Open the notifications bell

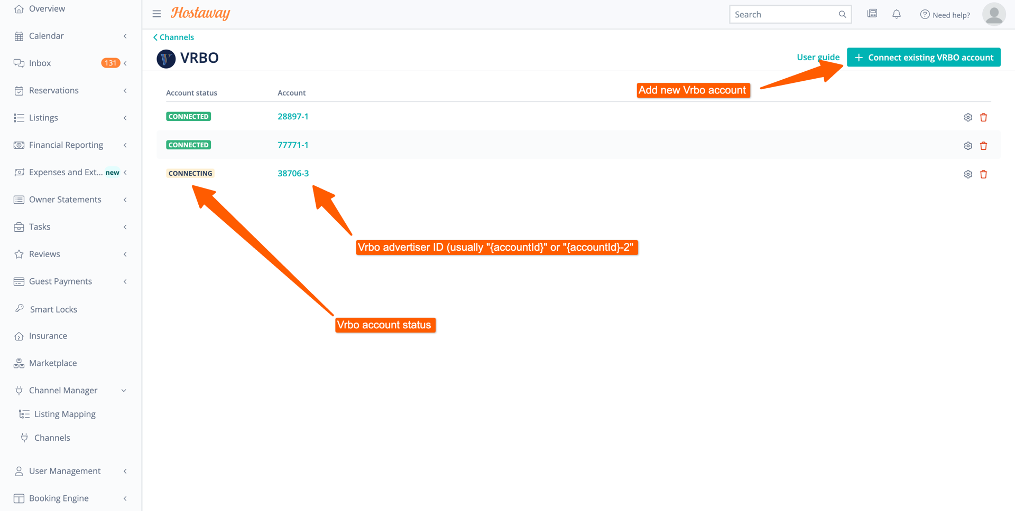tap(897, 14)
